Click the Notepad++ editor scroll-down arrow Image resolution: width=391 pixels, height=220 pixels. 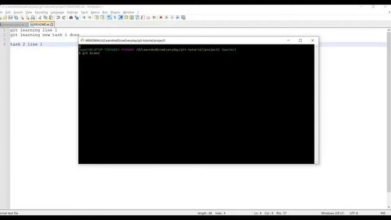point(389,207)
